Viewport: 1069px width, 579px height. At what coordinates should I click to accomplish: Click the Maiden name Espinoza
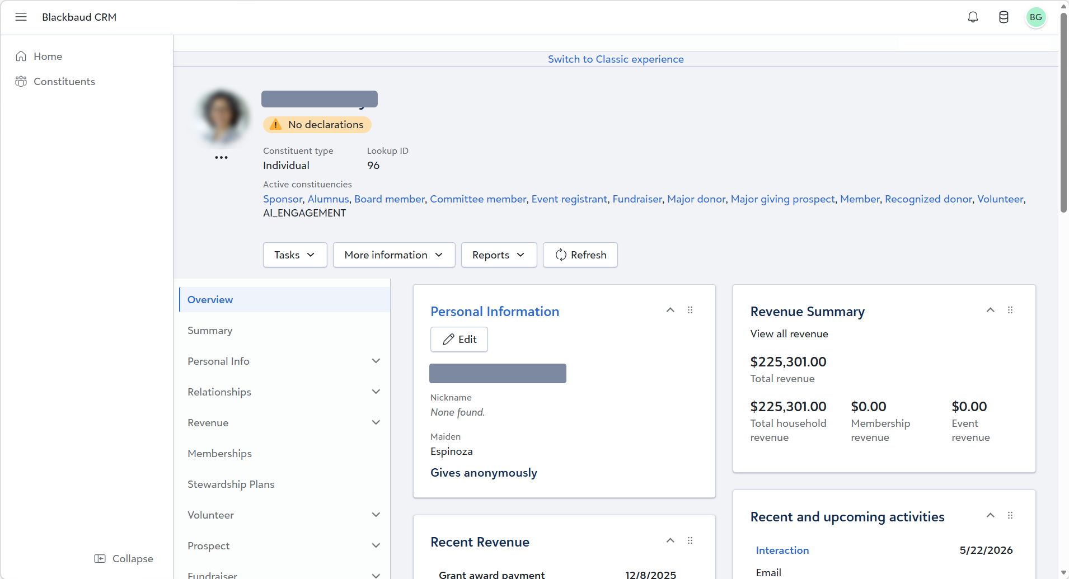click(452, 451)
